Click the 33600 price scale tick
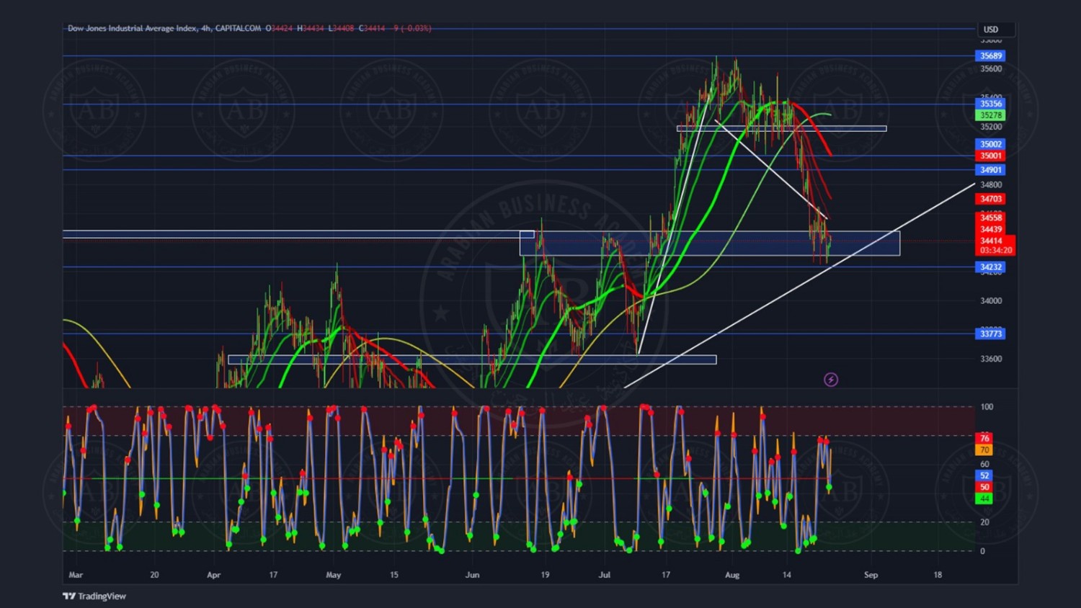Screen dimensions: 1081x608 click(x=991, y=359)
